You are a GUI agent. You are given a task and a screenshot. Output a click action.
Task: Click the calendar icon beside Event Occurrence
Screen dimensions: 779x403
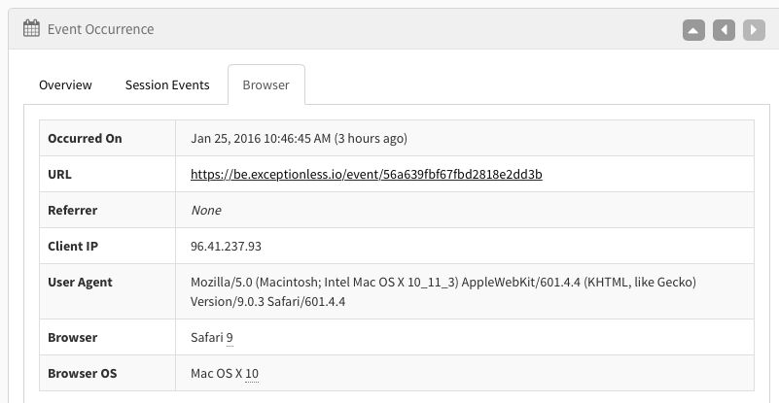[x=31, y=29]
